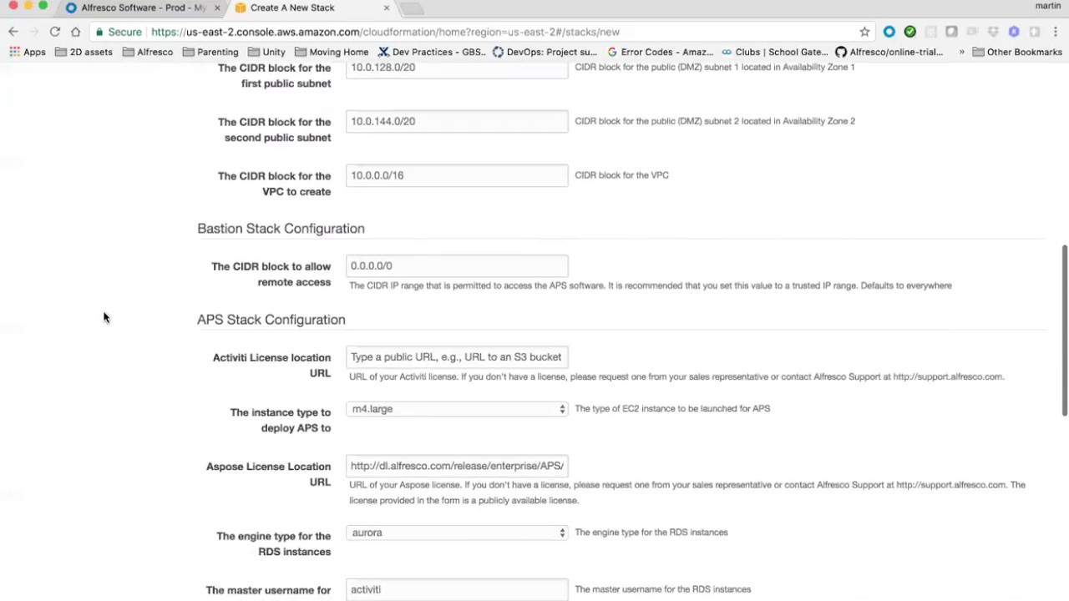Open a new browser tab
The width and height of the screenshot is (1069, 601).
click(413, 8)
